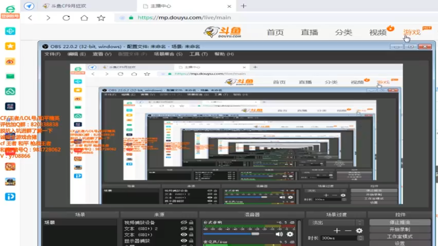
Task: Select the 文本 (GDI+) 2 source row
Action: coord(159,229)
